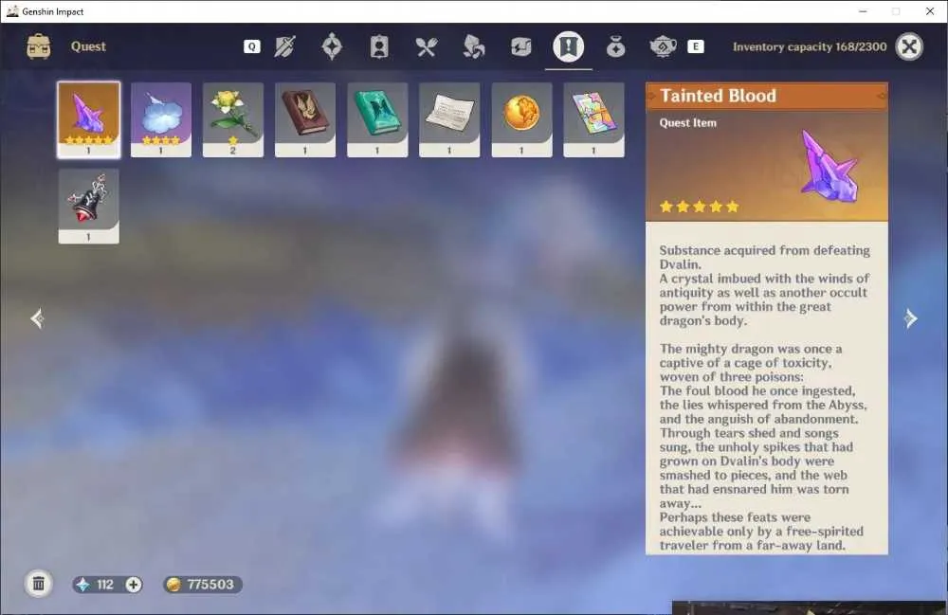Select the Quest items tab icon
Viewport: 948px width, 615px height.
[x=568, y=46]
